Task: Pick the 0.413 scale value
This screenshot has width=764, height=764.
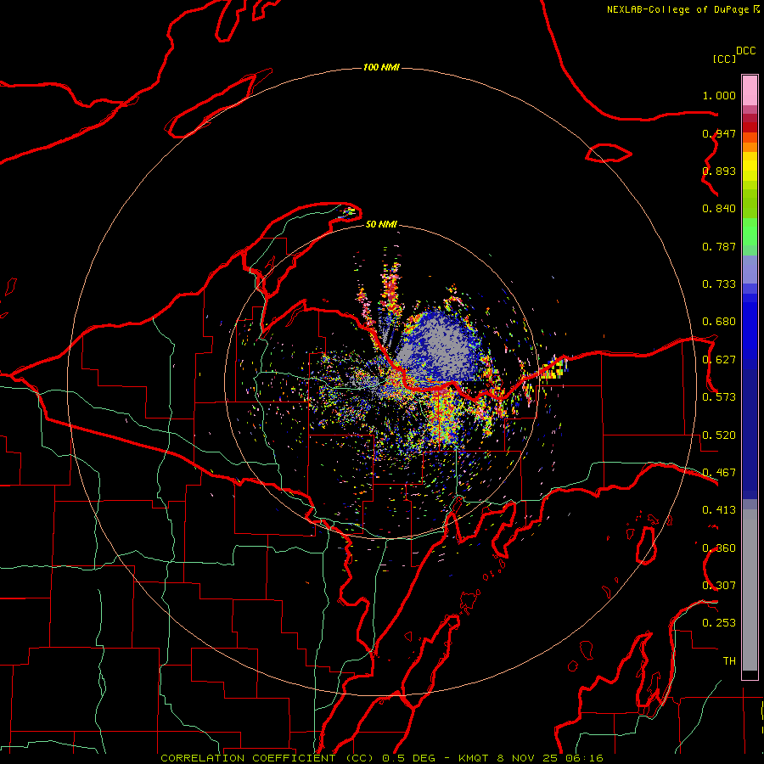Action: tap(719, 510)
